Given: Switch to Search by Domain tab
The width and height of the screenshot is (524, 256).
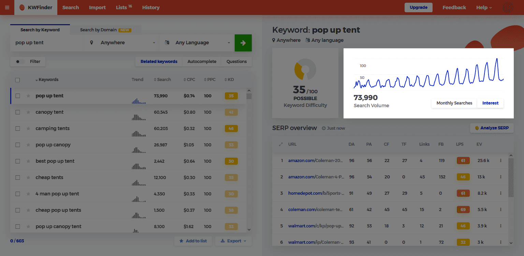Looking at the screenshot, I should 105,30.
